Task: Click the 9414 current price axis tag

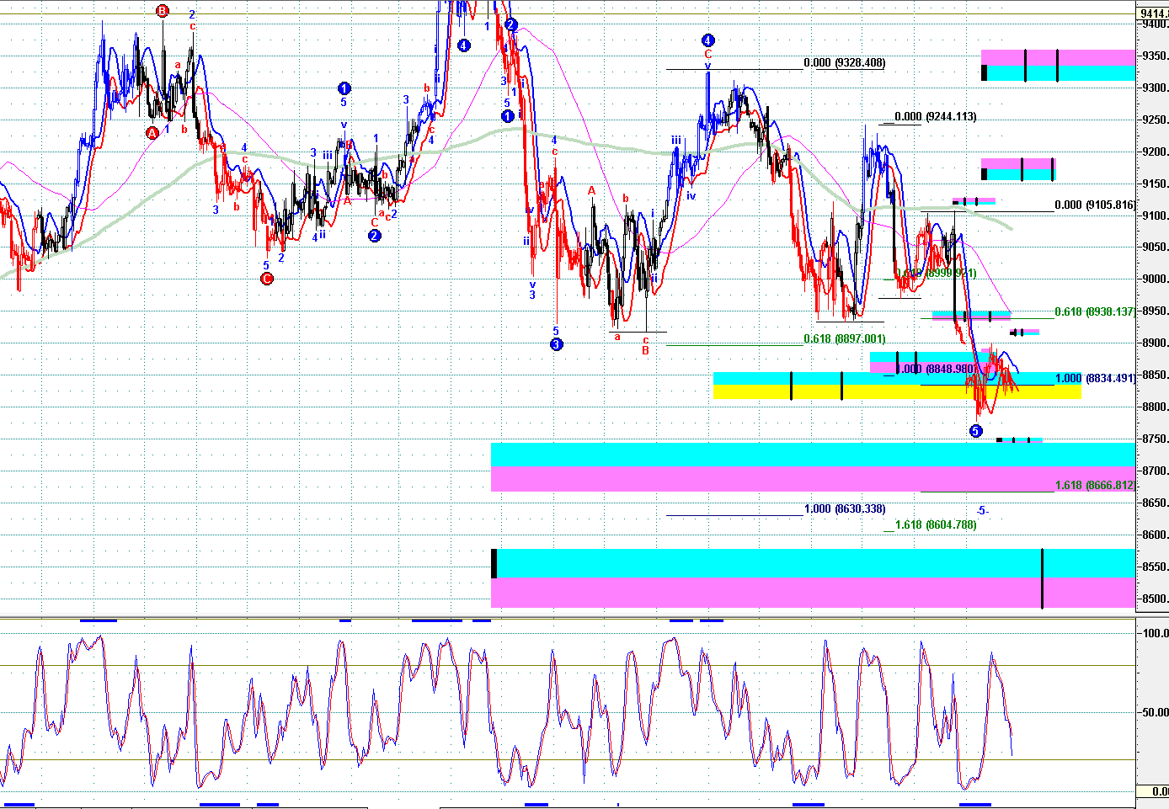Action: (x=1152, y=13)
